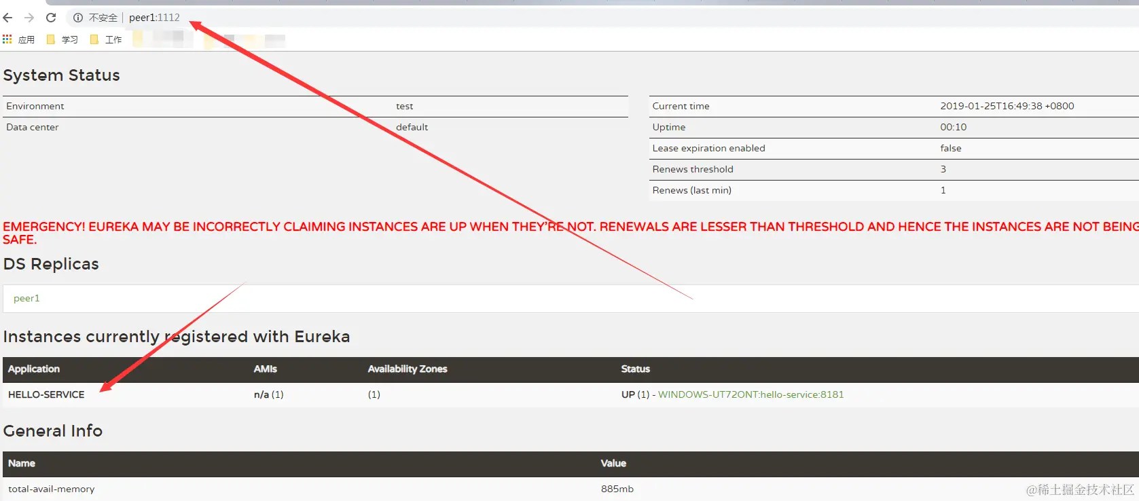This screenshot has width=1139, height=501.
Task: Click the General Info heading
Action: [53, 431]
